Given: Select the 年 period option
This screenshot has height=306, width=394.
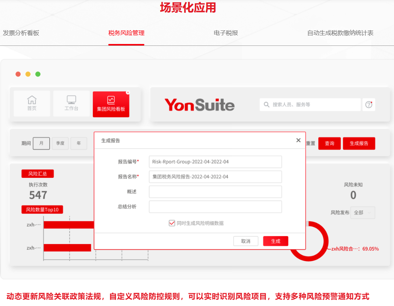Looking at the screenshot, I should (x=79, y=143).
